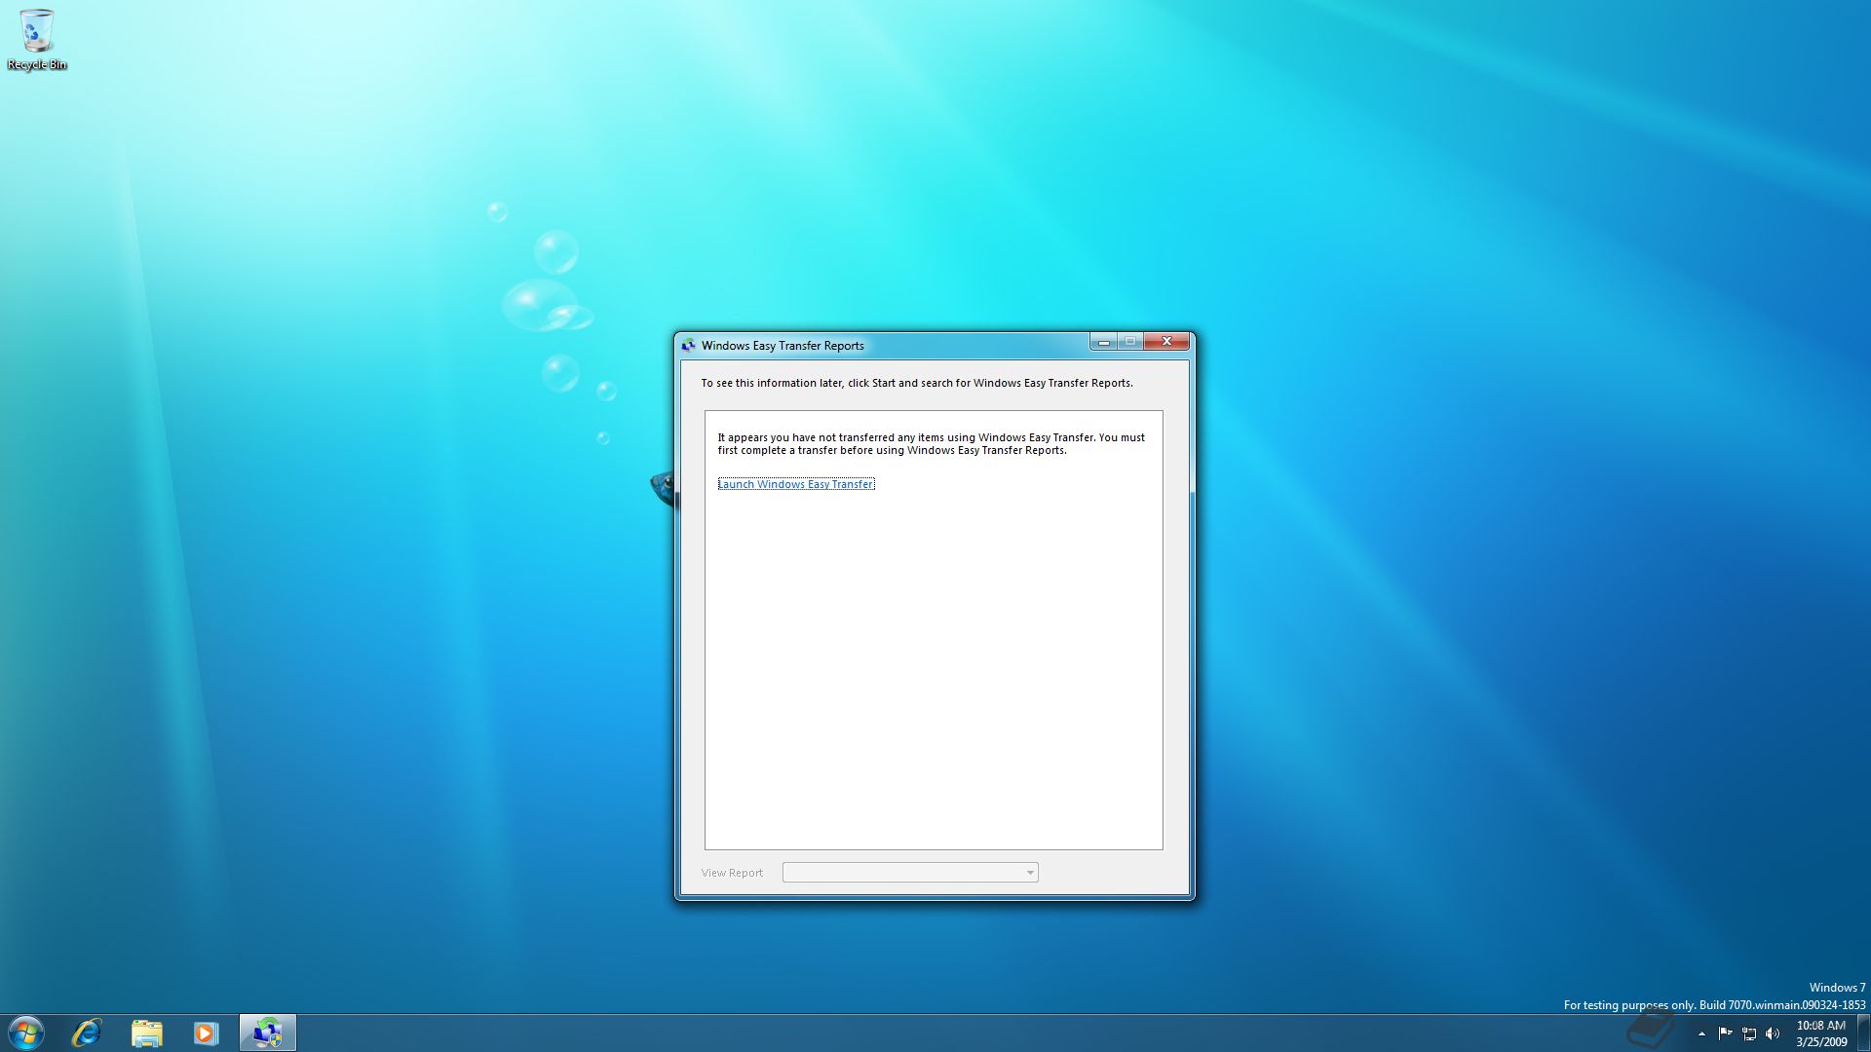This screenshot has height=1052, width=1871.
Task: Click the Launch Windows Easy Transfer link
Action: (796, 484)
